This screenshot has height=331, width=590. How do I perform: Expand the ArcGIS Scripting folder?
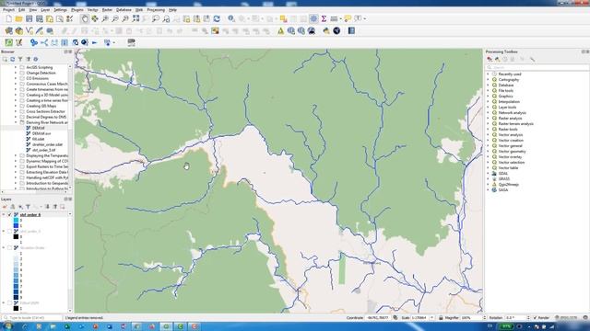[x=16, y=67]
